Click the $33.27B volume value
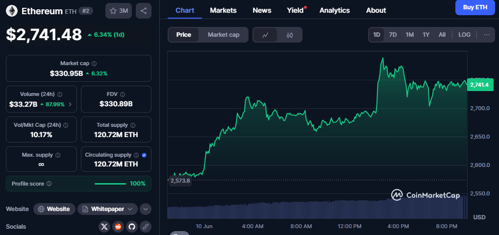The width and height of the screenshot is (499, 235). pyautogui.click(x=23, y=104)
